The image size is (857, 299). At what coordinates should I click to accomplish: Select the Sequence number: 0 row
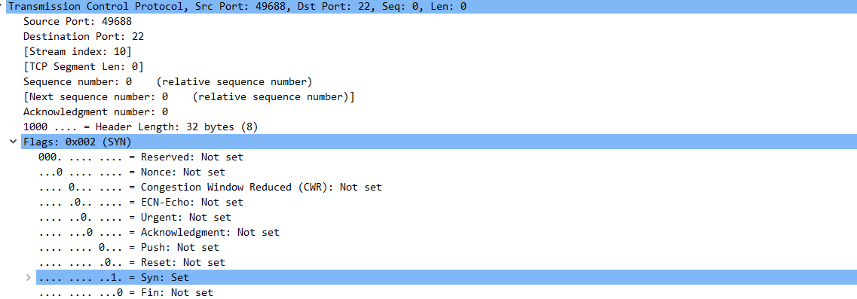tap(167, 82)
